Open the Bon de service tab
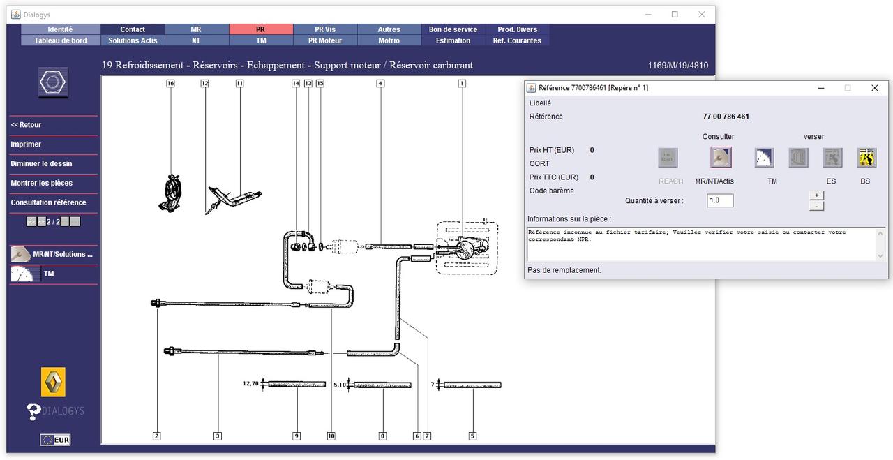 453,29
